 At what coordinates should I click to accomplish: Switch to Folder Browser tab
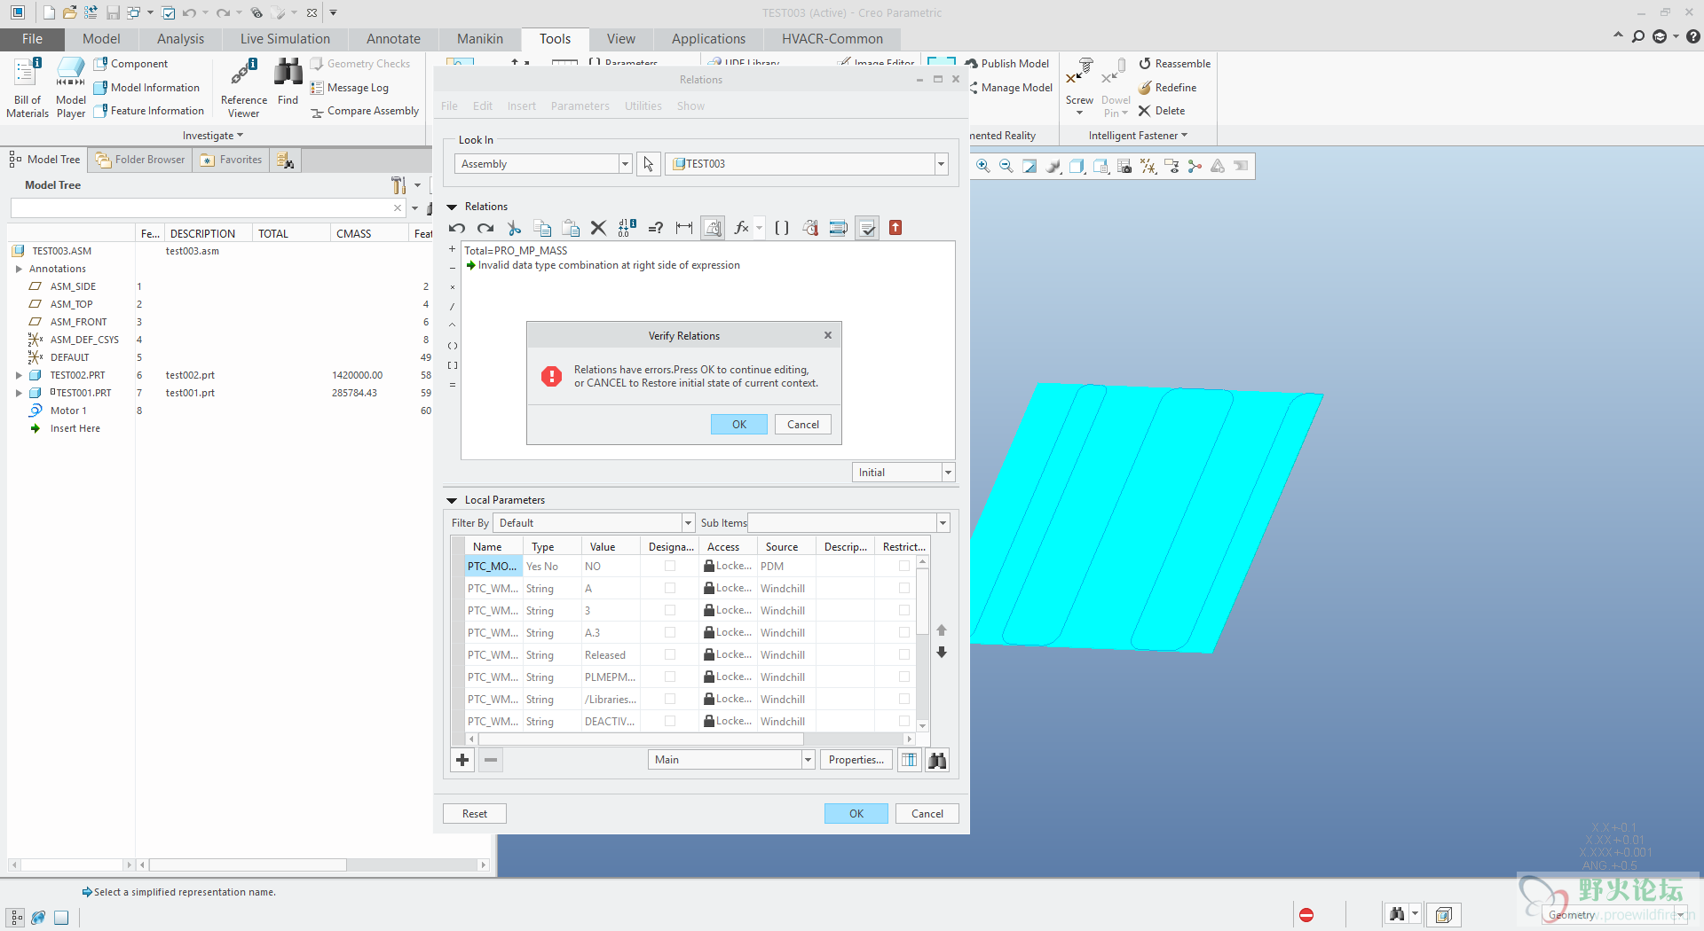point(140,160)
